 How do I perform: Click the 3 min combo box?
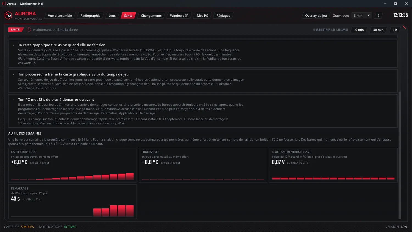(x=362, y=16)
